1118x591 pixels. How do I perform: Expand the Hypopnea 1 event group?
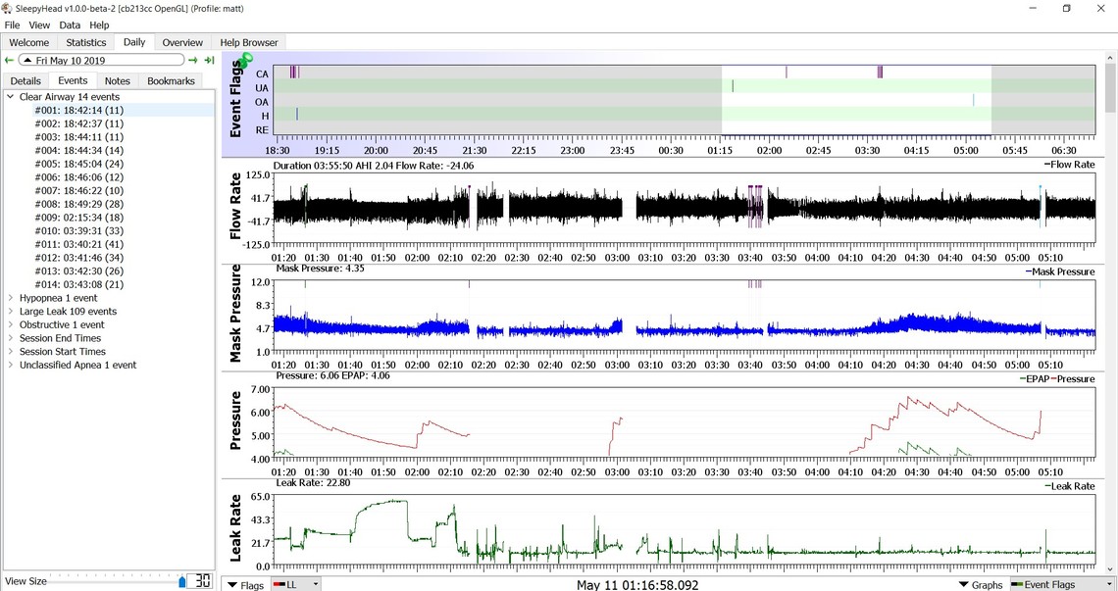[x=11, y=298]
